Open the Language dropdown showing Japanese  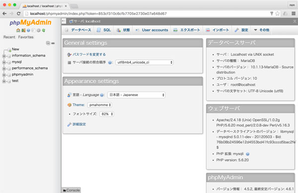tap(136, 95)
